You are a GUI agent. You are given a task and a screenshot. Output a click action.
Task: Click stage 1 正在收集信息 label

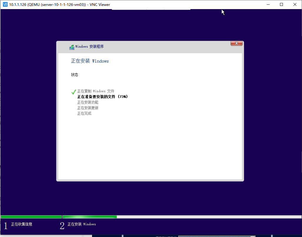pos(21,224)
